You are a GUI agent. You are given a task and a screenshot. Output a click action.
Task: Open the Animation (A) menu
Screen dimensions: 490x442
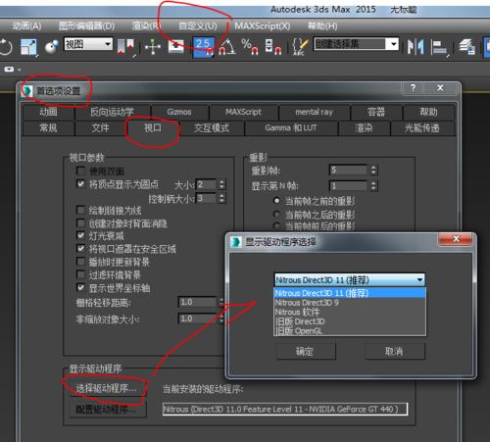pos(27,25)
